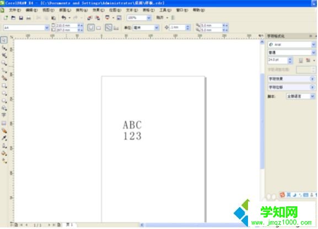318x229 pixels.
Task: Click the Undo arrow icon
Action: (64, 18)
